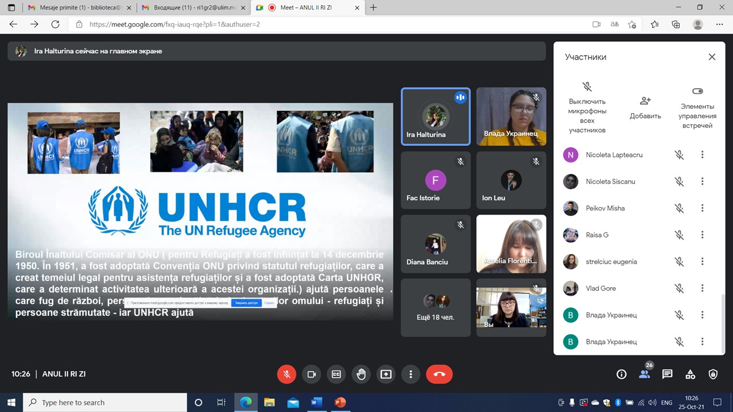
Task: Open the chat panel icon
Action: (x=667, y=374)
